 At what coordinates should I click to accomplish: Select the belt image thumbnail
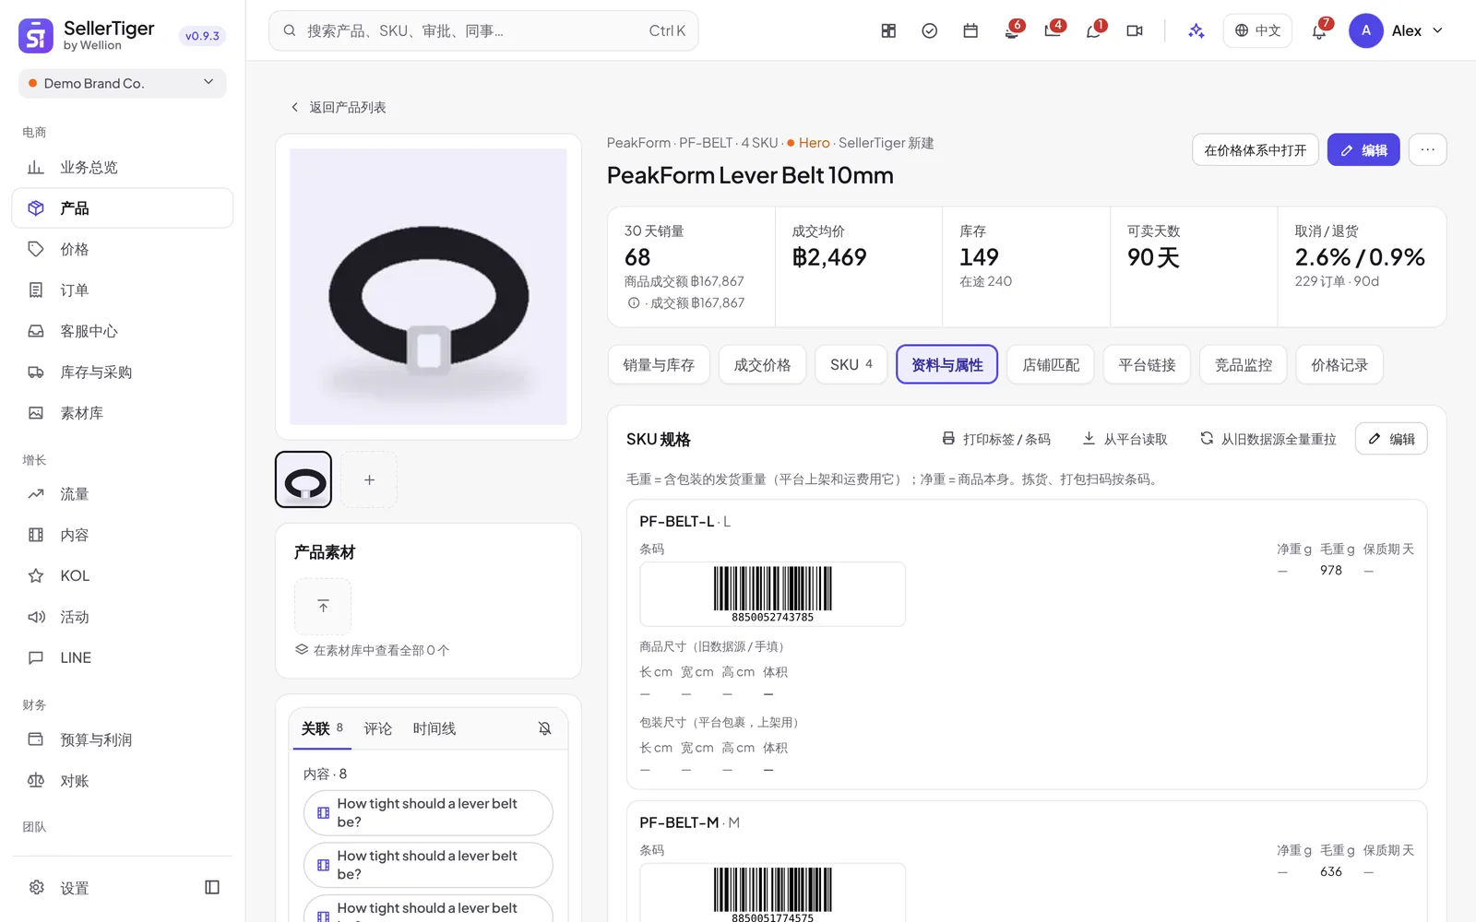[x=304, y=479]
